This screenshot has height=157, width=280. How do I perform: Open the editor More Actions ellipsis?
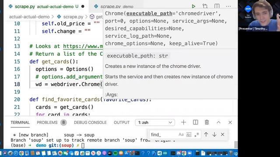pyautogui.click(x=228, y=7)
